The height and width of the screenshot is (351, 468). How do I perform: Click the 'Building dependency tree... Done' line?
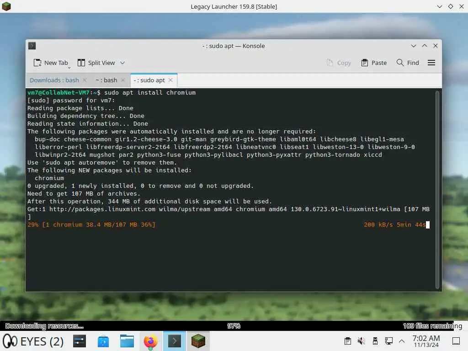coord(86,116)
